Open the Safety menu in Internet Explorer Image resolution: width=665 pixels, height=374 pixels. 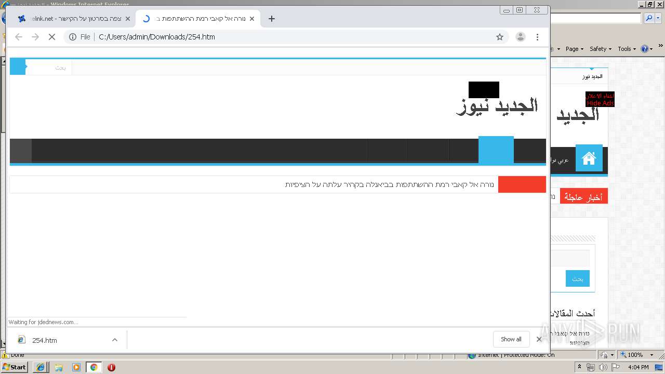pos(601,49)
